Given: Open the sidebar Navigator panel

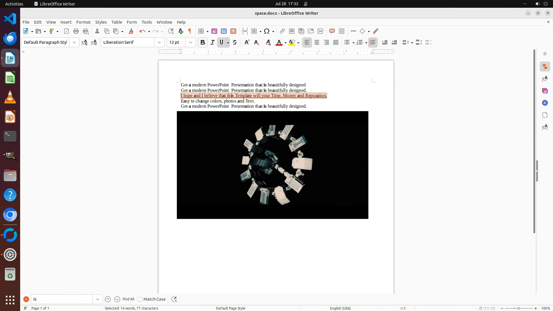Looking at the screenshot, I should [545, 103].
